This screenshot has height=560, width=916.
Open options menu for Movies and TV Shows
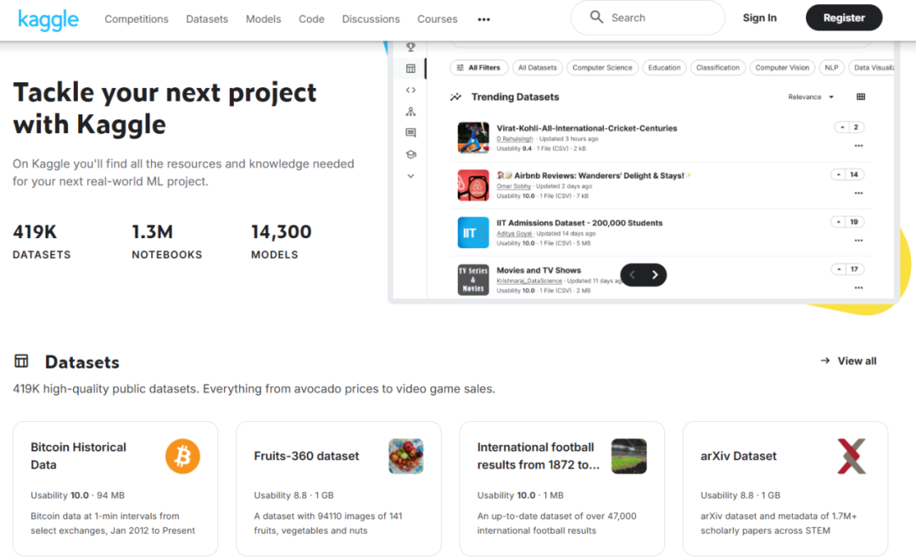click(x=858, y=287)
